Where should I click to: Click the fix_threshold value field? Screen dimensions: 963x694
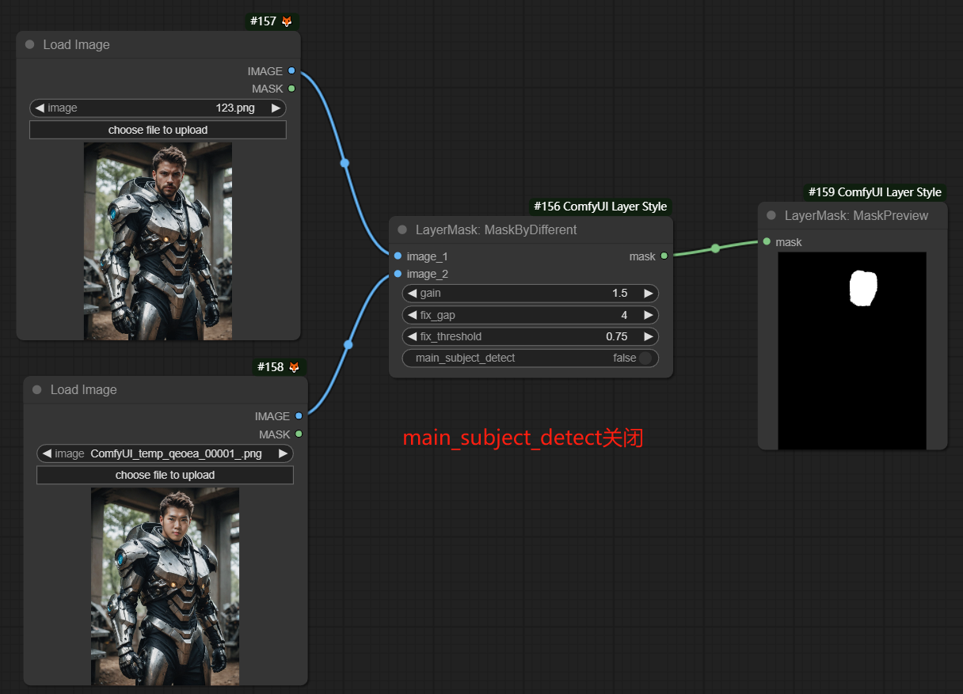530,336
